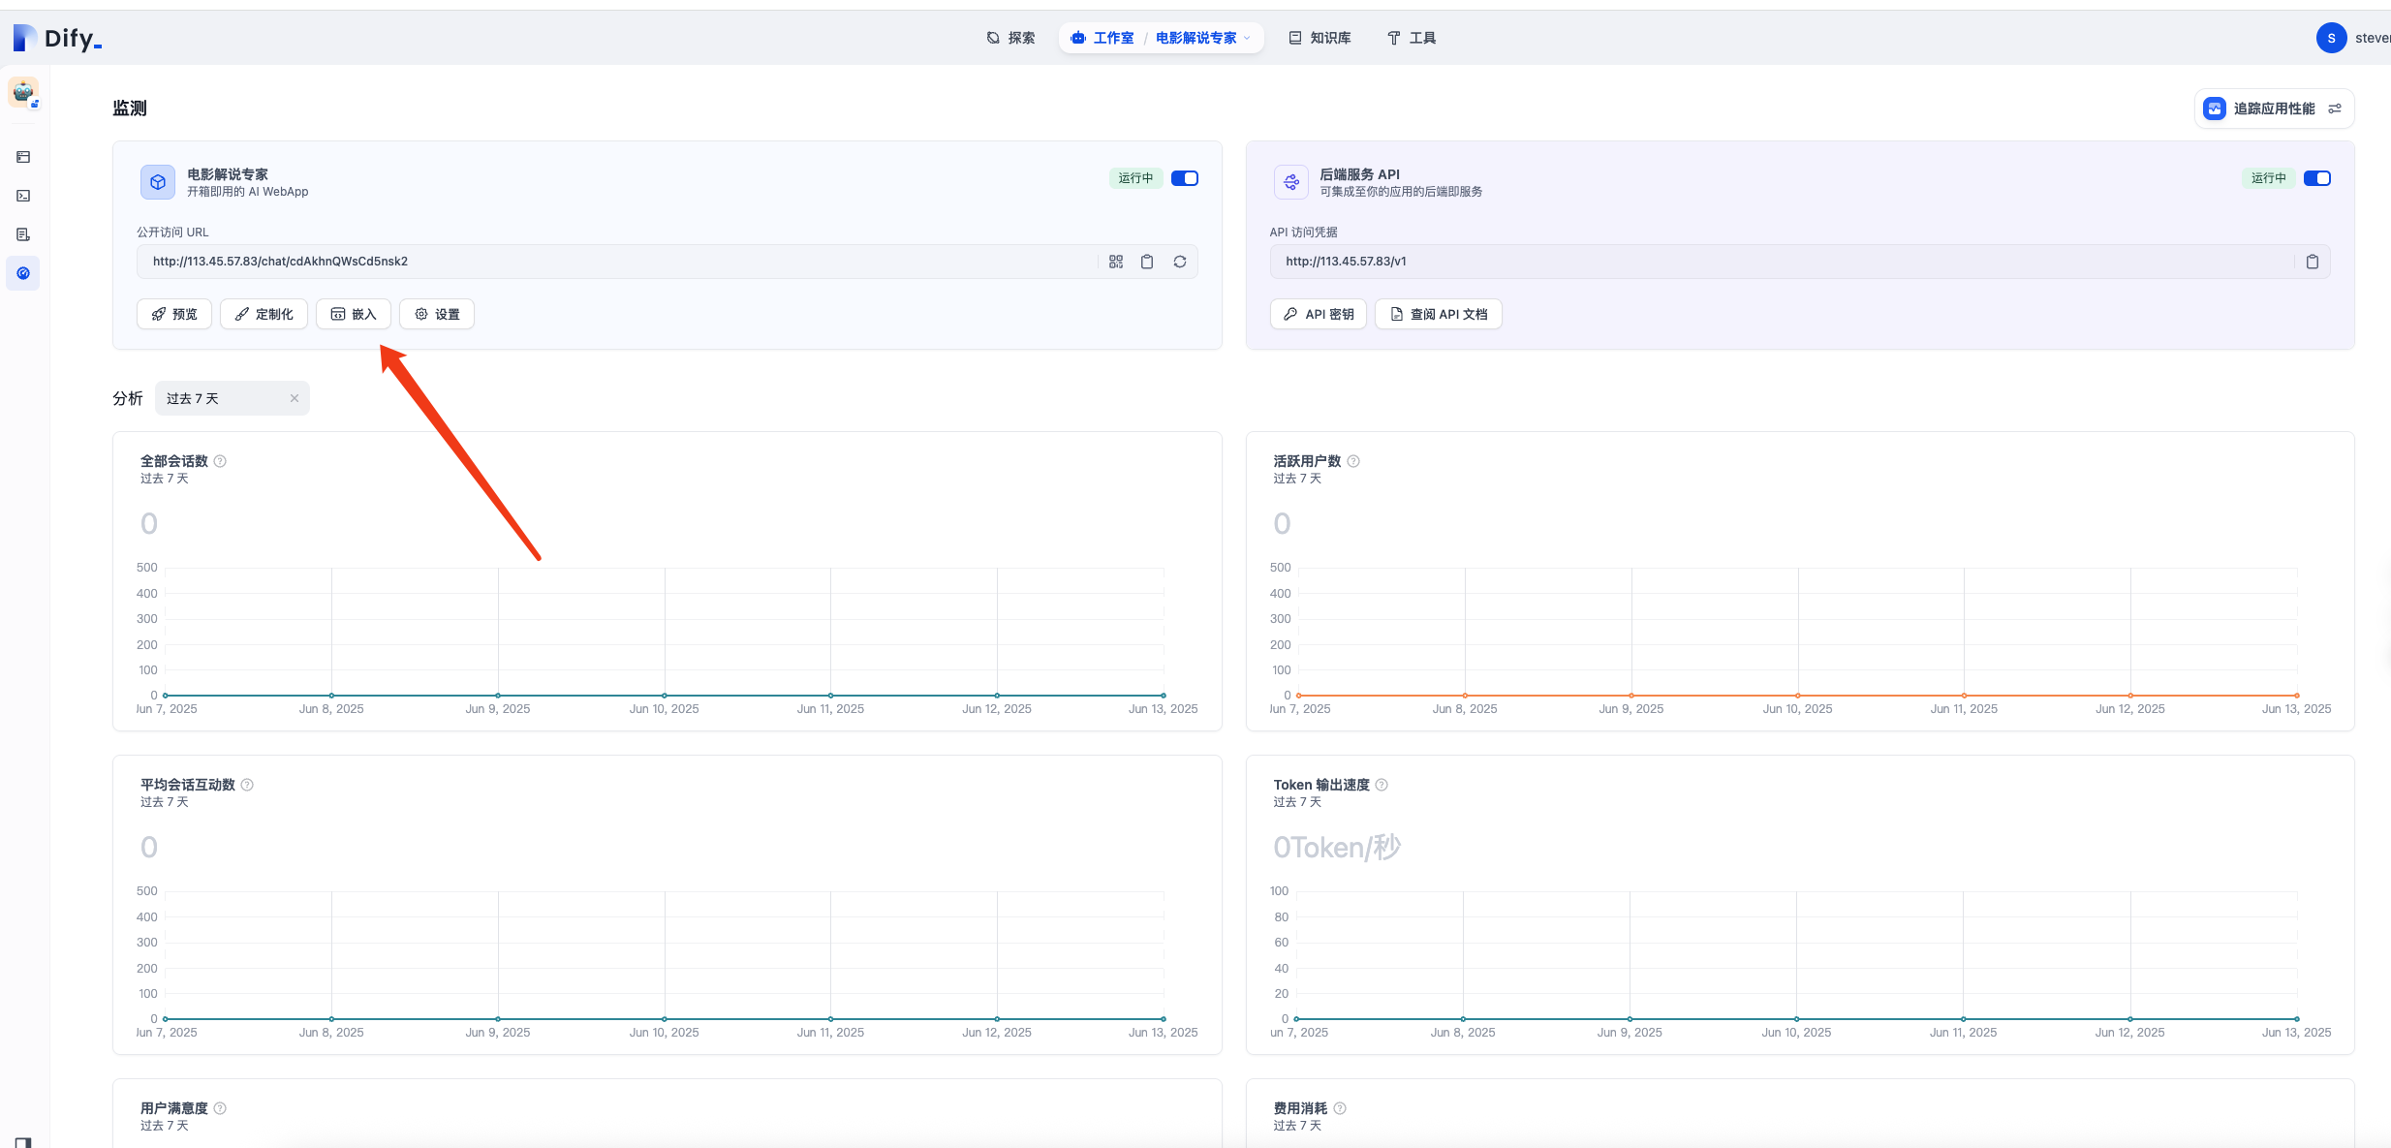The height and width of the screenshot is (1148, 2391).
Task: Click the help icon next to Token 输出速度
Action: click(1382, 785)
